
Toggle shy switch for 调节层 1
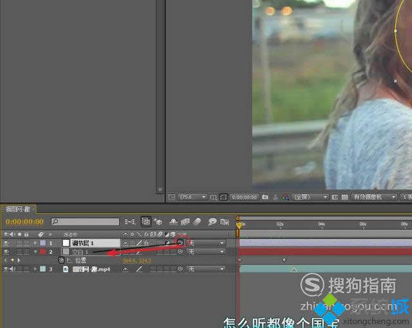click(x=126, y=243)
